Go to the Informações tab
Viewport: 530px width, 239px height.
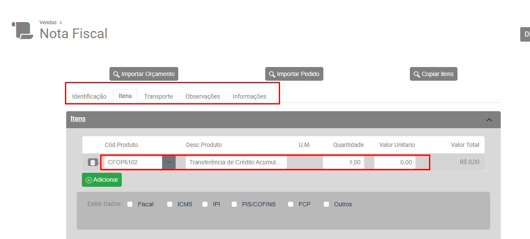tap(250, 96)
